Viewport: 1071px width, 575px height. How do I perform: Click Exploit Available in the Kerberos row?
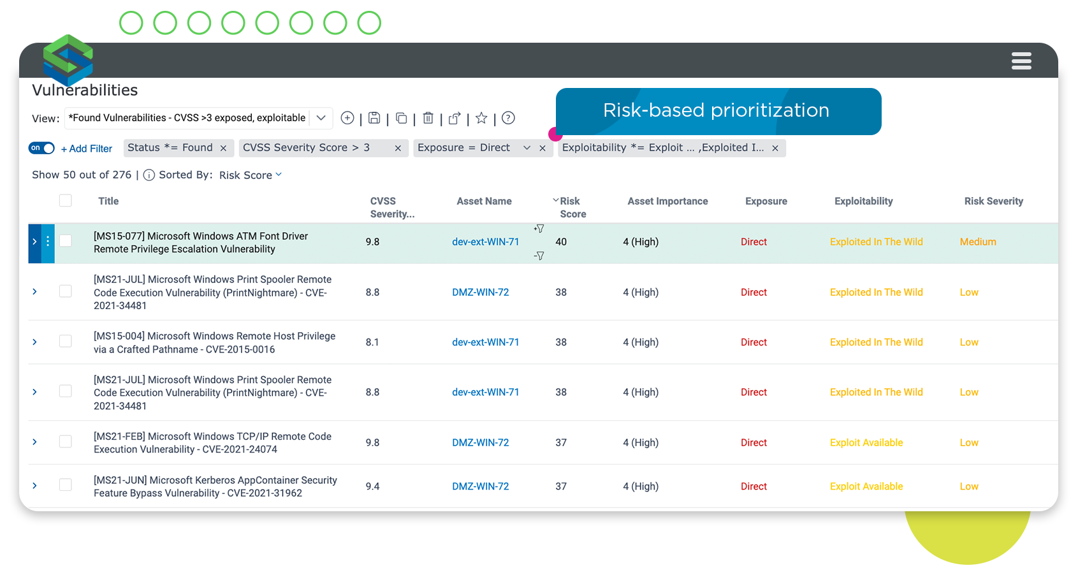[x=866, y=486]
